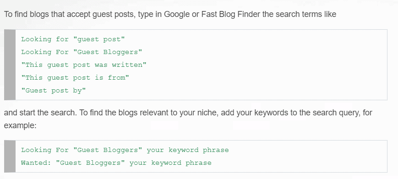
Task: Click the word 'example:' above second block
Action: [20, 125]
